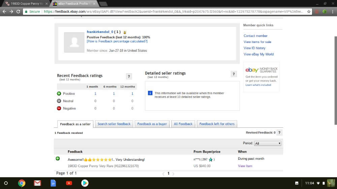Click the page vertical scrollbar
The image size is (337, 189).
pos(336,80)
